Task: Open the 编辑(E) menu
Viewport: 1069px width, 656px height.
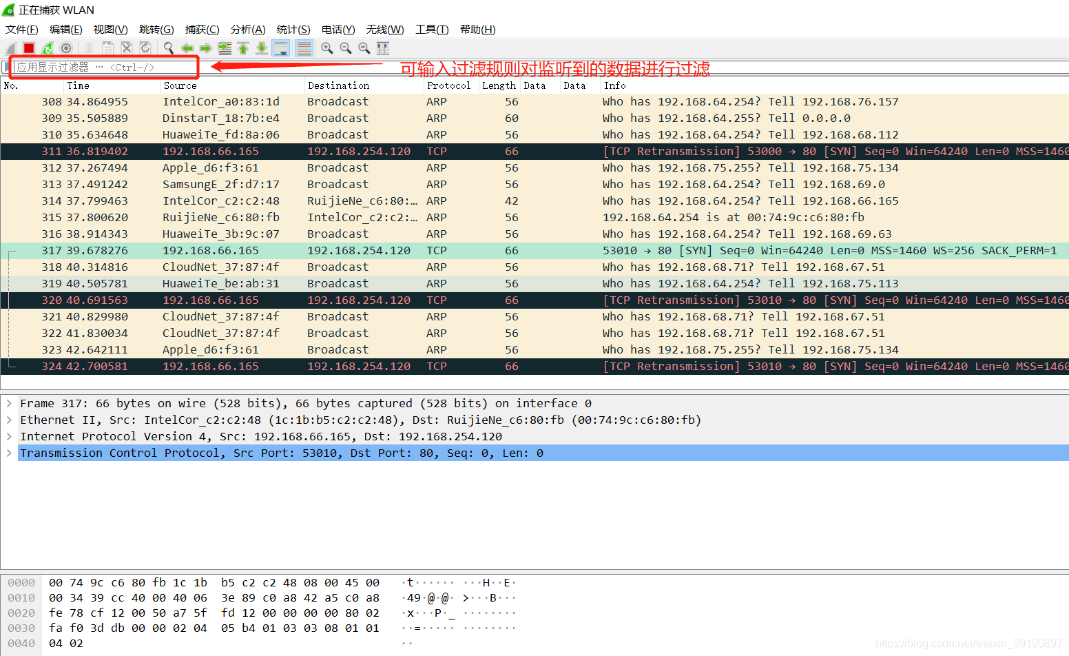Action: tap(66, 30)
